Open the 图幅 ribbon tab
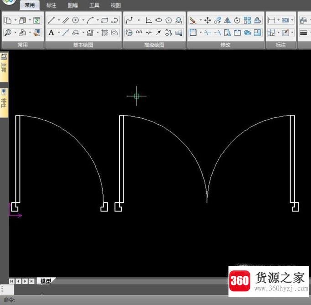Image resolution: width=311 pixels, height=305 pixels. point(73,5)
